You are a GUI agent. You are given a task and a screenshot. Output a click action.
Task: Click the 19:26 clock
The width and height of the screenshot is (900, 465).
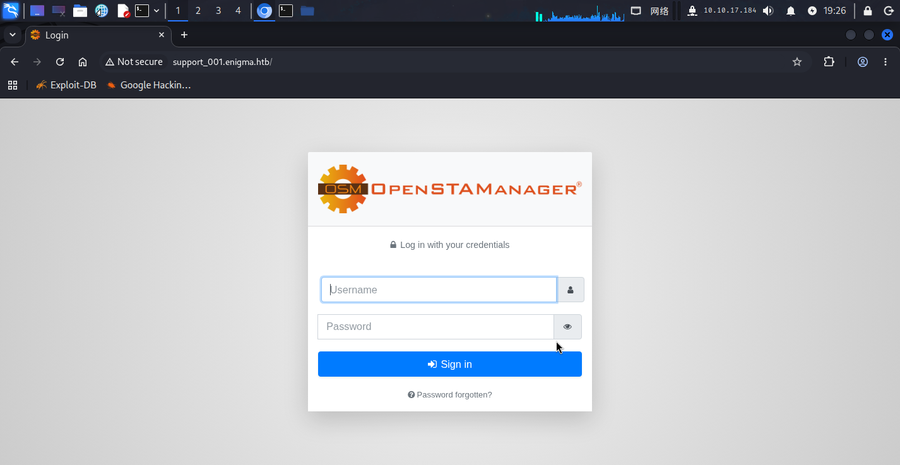(x=835, y=11)
